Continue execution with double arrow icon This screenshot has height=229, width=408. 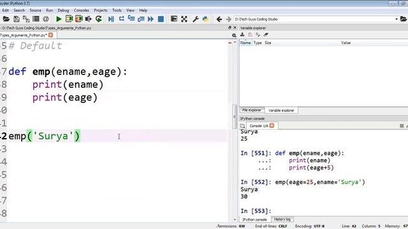coord(150,19)
